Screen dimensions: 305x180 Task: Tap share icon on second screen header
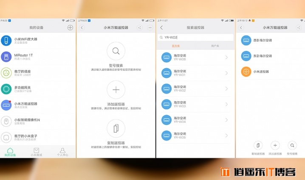tap(139, 28)
